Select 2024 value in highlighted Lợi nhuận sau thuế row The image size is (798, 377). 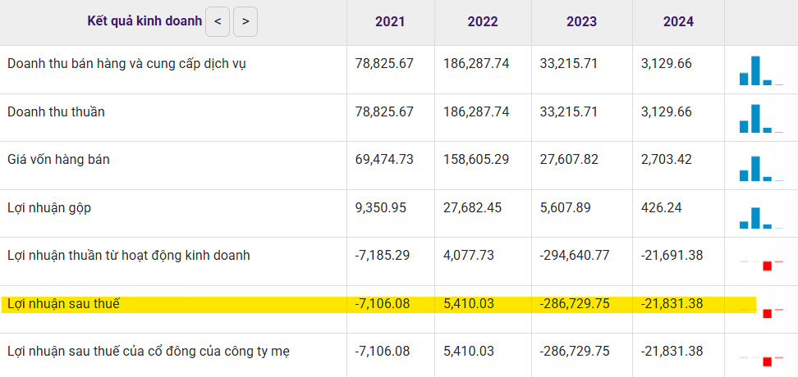click(x=672, y=304)
